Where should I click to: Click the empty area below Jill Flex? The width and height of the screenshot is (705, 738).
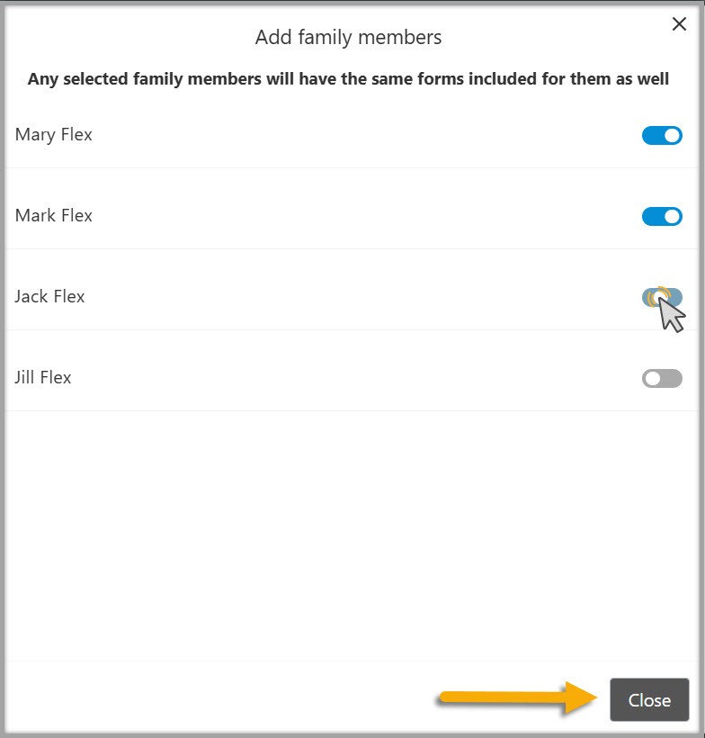point(352,540)
